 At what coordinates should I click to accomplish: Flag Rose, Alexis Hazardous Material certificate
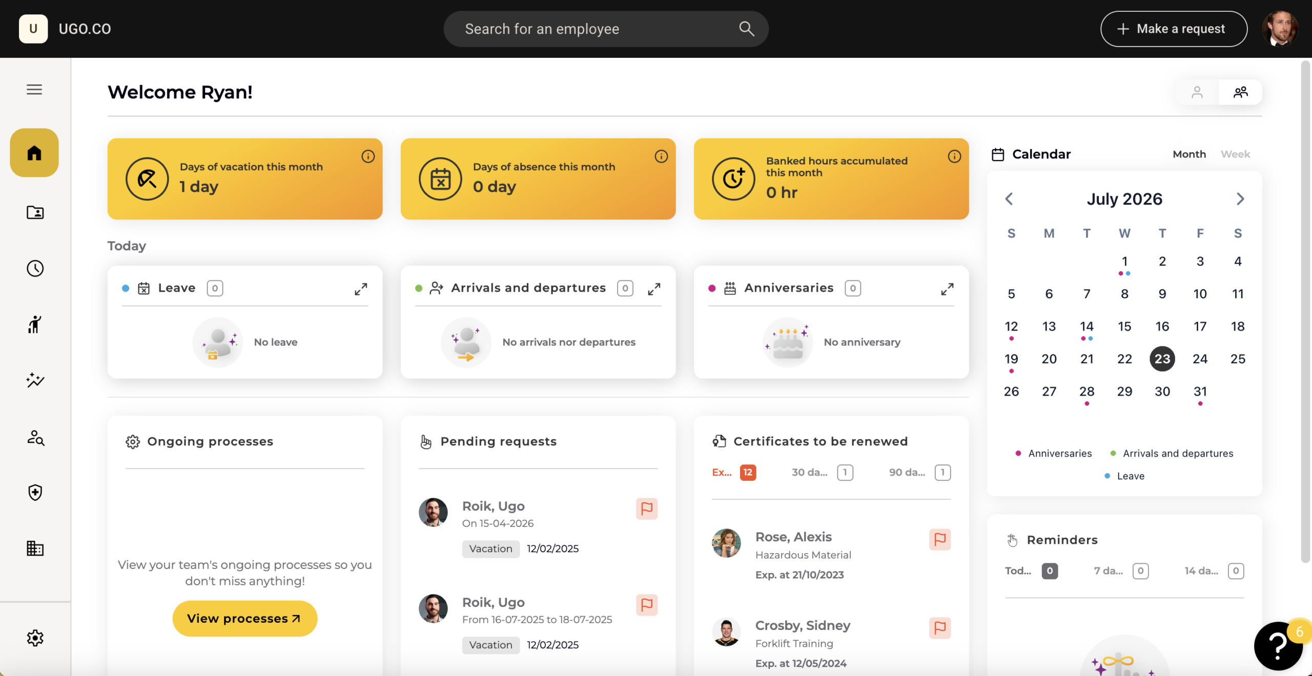940,539
